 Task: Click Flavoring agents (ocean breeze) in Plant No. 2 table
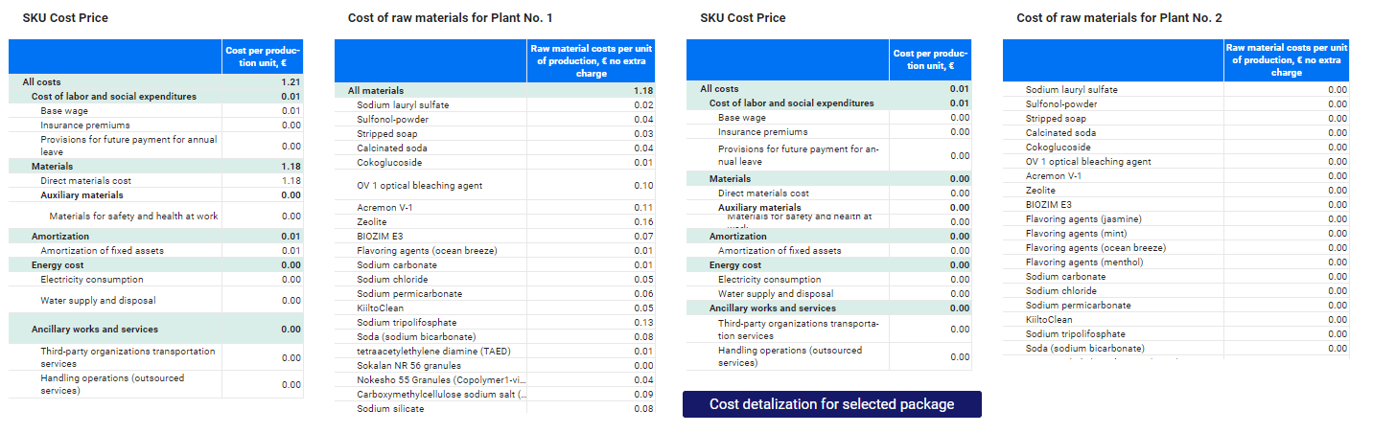pyautogui.click(x=1096, y=247)
